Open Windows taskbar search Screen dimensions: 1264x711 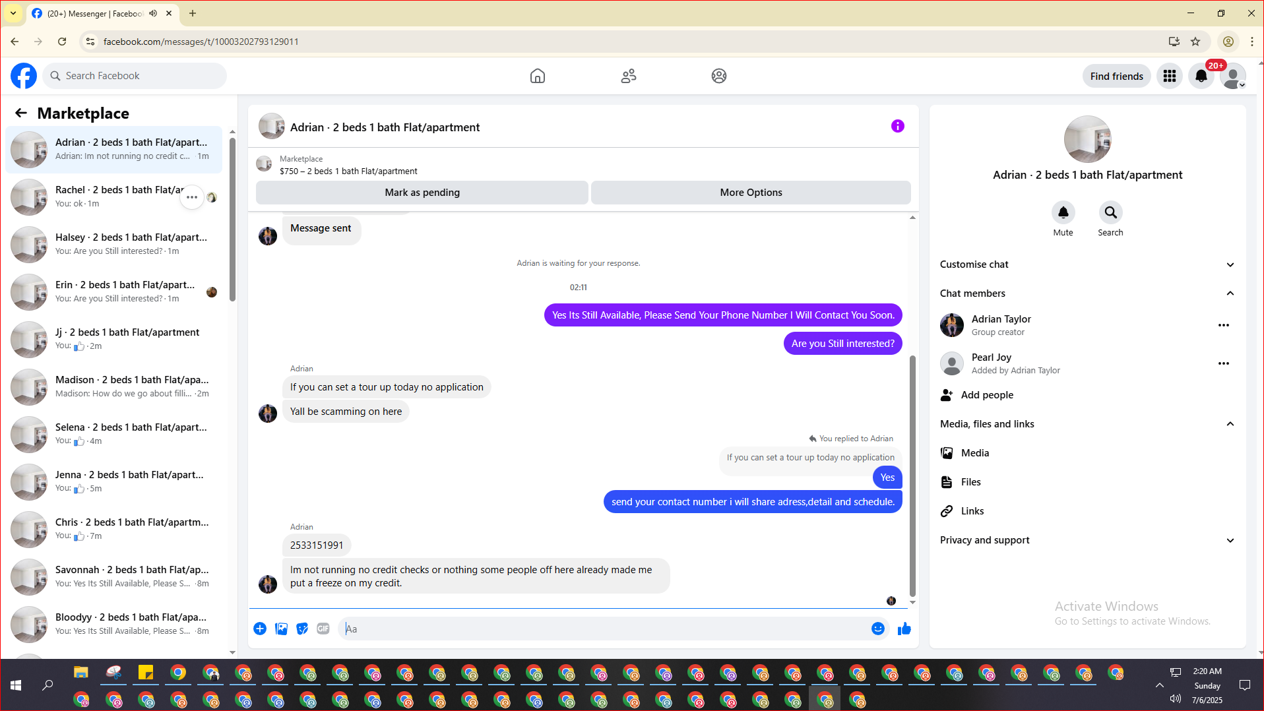click(x=47, y=685)
